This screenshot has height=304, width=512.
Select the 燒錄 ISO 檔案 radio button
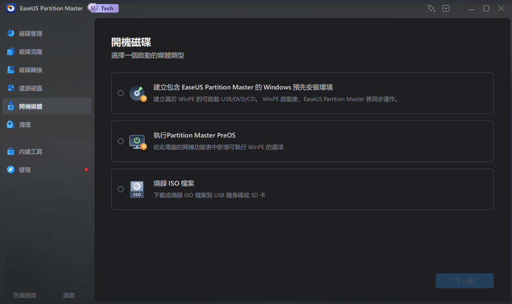point(121,189)
